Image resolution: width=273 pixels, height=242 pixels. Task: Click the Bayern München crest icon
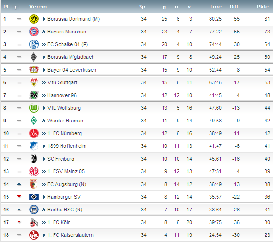[34, 32]
